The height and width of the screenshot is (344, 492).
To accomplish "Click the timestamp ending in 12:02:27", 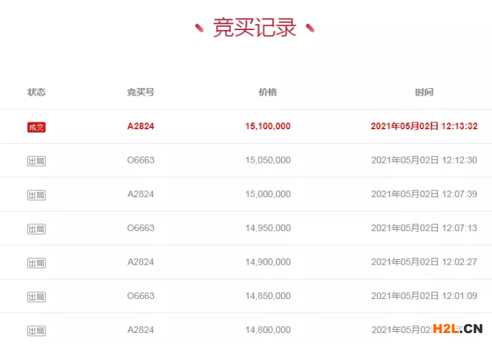I will coord(424,262).
